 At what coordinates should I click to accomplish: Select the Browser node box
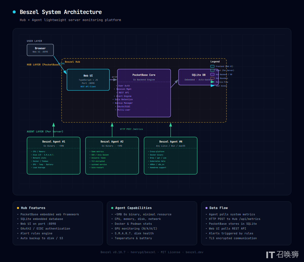click(x=40, y=50)
